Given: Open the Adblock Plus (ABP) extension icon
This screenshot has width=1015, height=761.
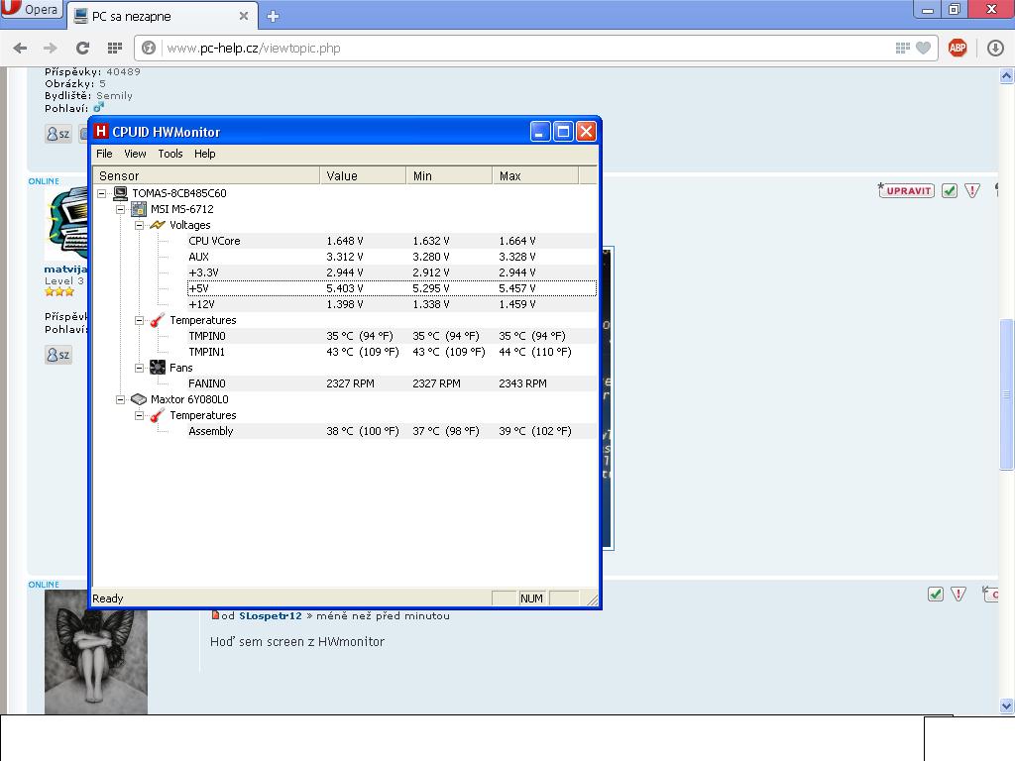Looking at the screenshot, I should [958, 48].
